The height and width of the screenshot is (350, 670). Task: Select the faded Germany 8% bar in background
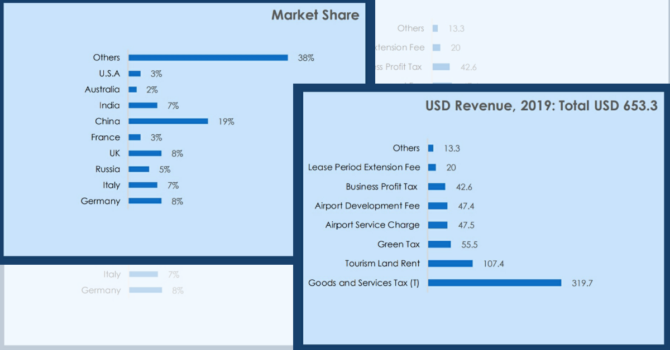145,290
